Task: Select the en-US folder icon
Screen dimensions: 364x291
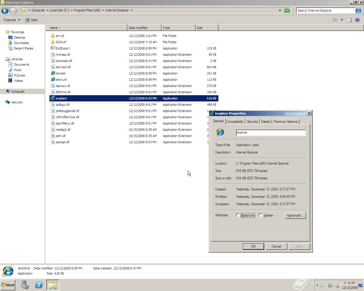Action: (x=53, y=36)
